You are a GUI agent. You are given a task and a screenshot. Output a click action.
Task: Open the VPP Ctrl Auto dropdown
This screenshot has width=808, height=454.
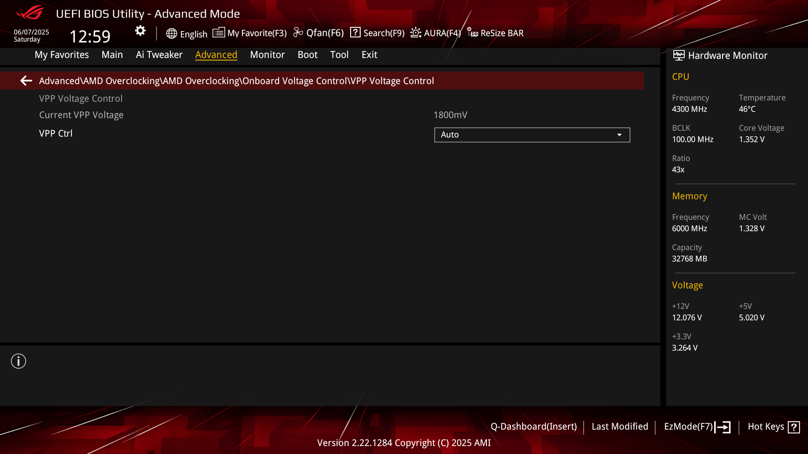pyautogui.click(x=532, y=135)
